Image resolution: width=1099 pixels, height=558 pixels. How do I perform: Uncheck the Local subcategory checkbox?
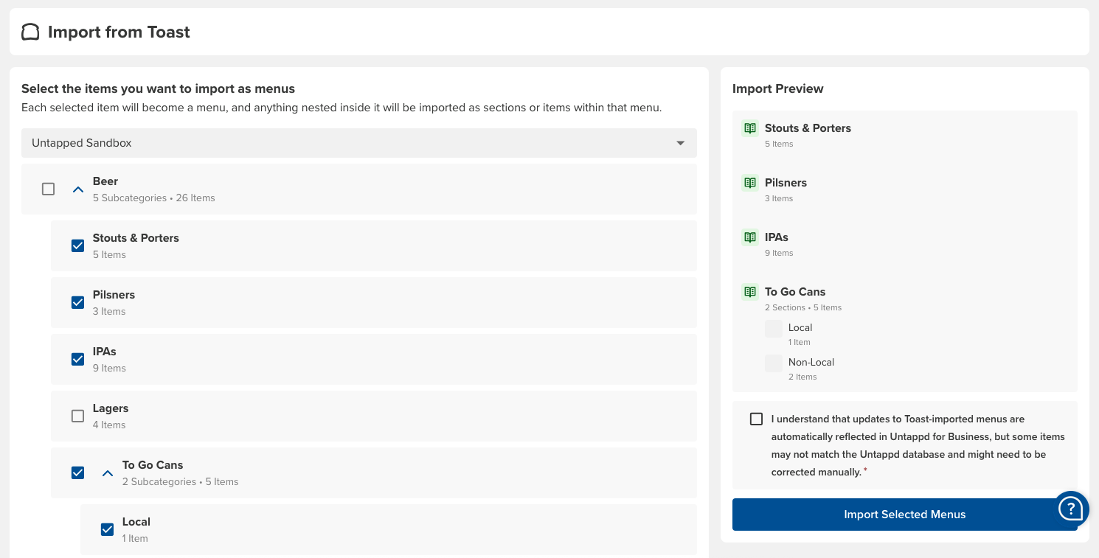[x=108, y=530]
